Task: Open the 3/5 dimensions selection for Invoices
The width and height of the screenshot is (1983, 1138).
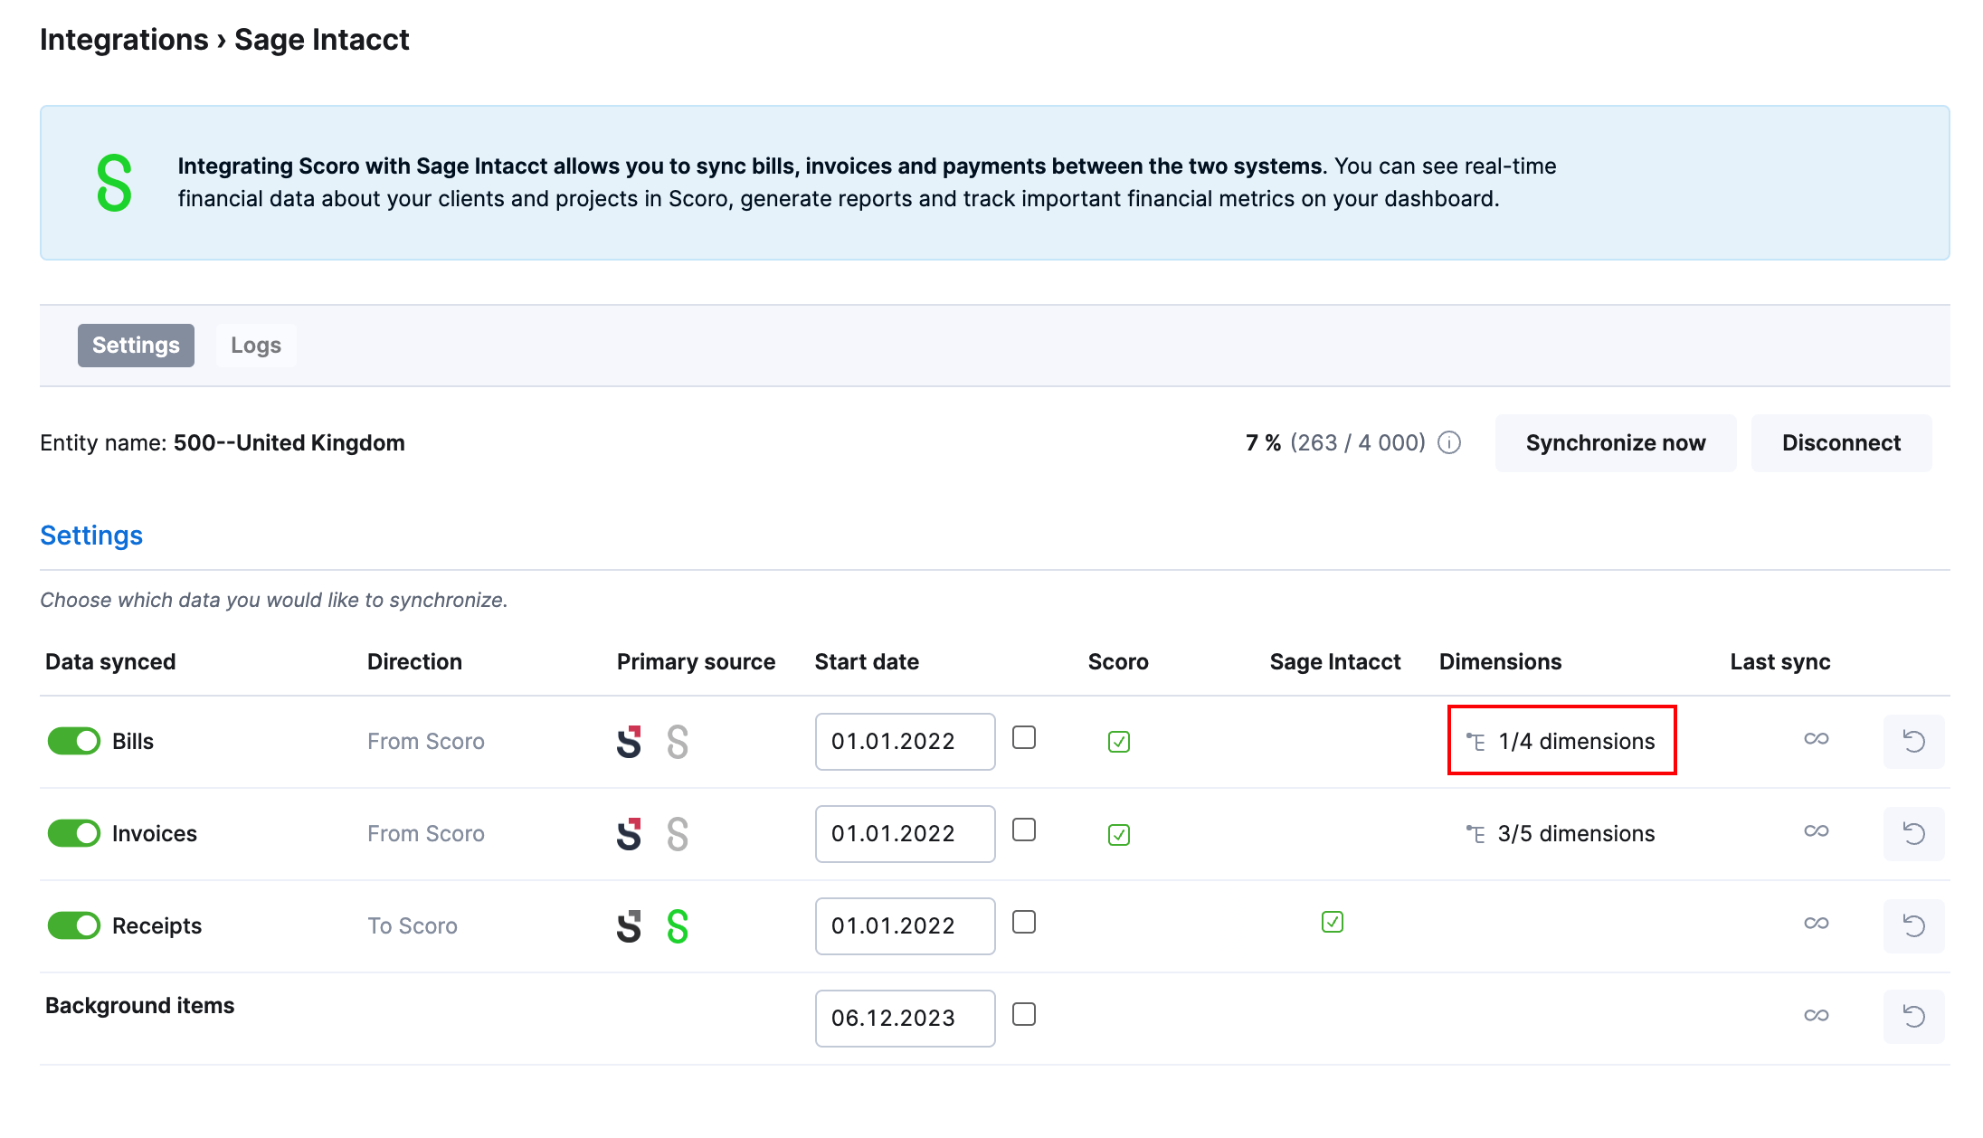Action: click(x=1576, y=833)
